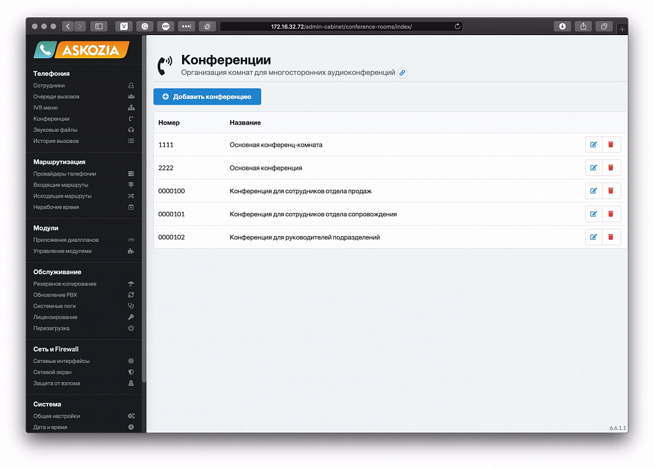Click the Номер column header

click(x=169, y=122)
